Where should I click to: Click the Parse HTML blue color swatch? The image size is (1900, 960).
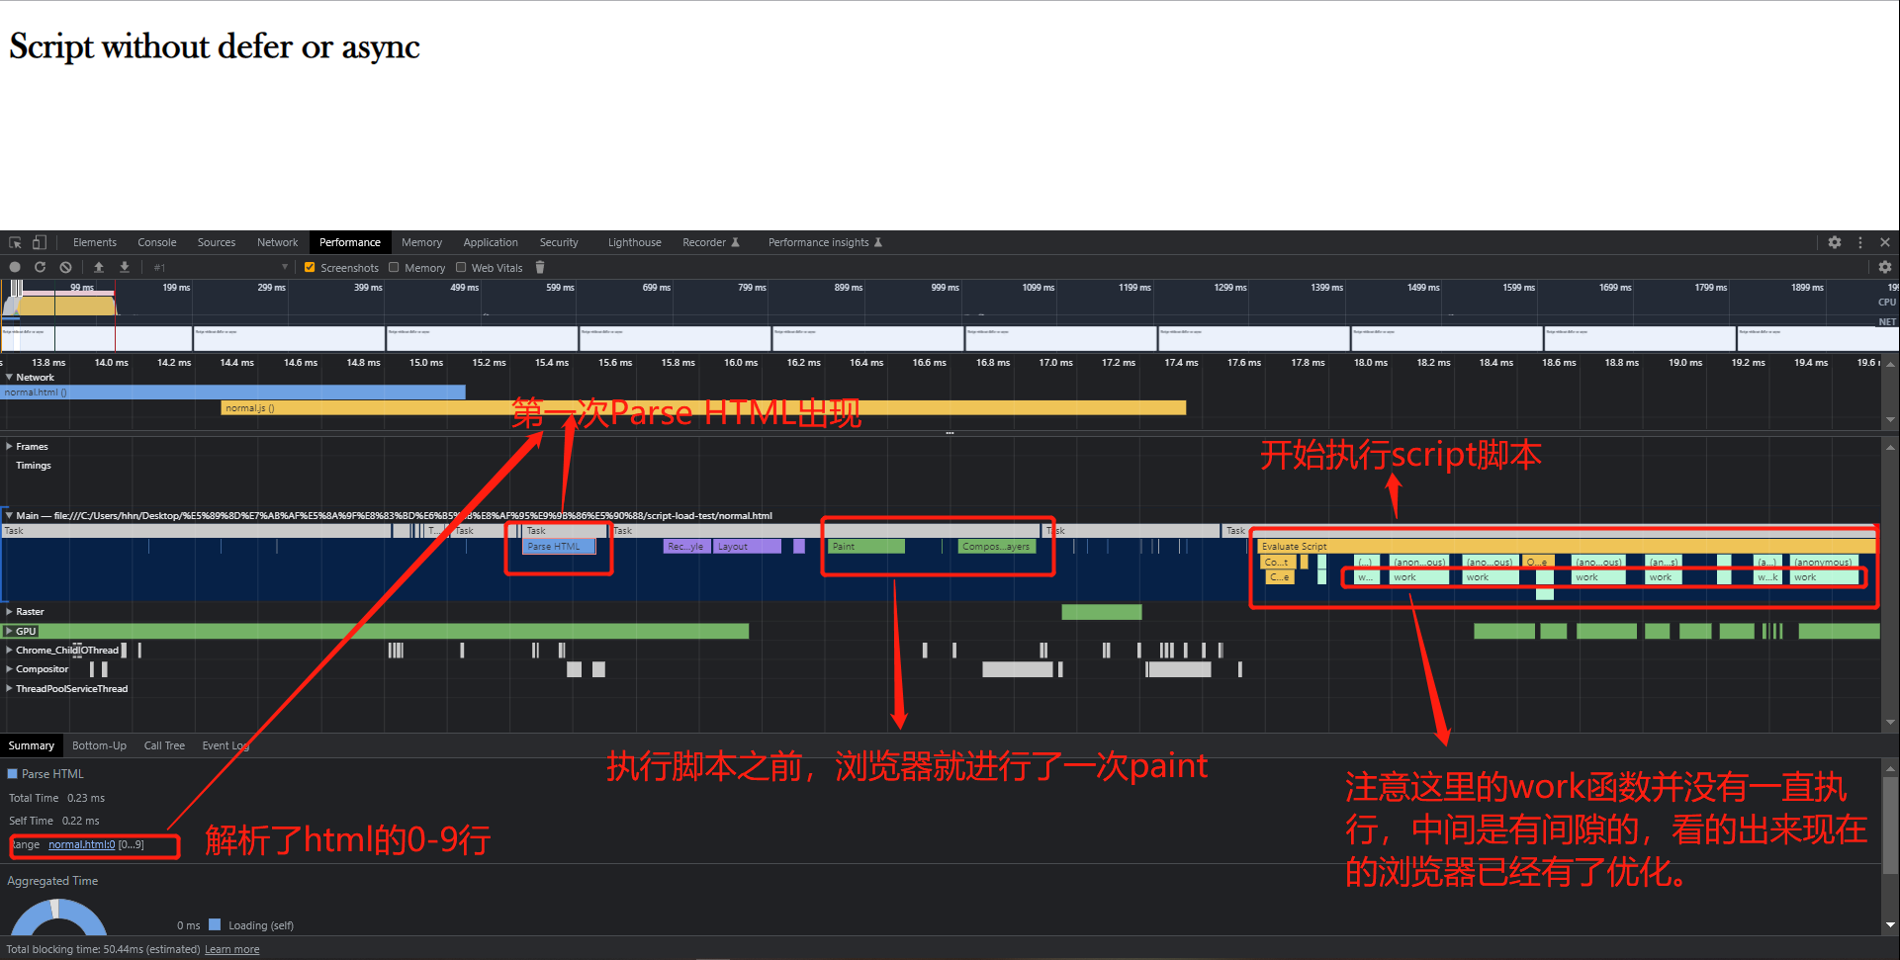13,774
